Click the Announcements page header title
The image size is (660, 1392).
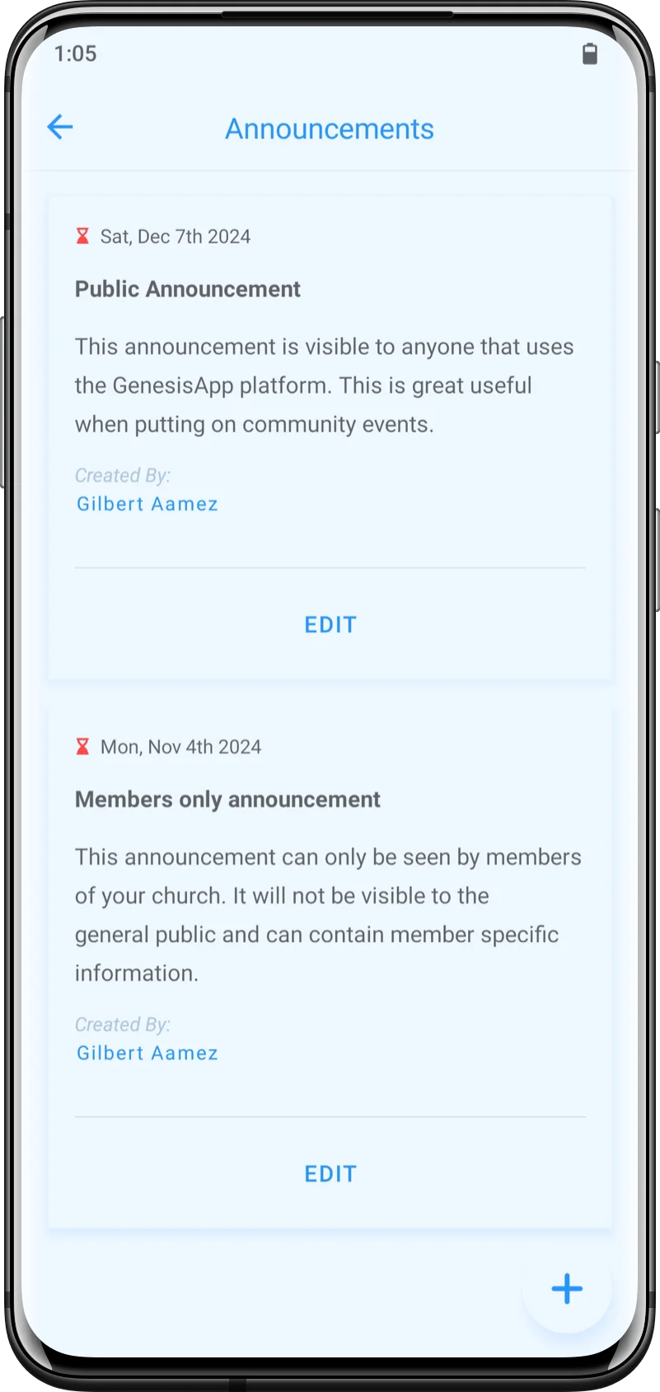coord(330,129)
